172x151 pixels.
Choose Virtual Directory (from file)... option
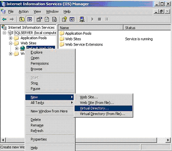pos(104,114)
